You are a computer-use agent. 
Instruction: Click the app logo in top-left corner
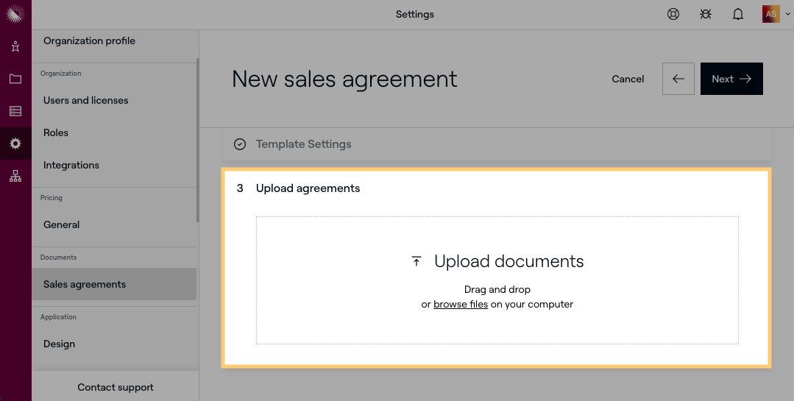(15, 14)
